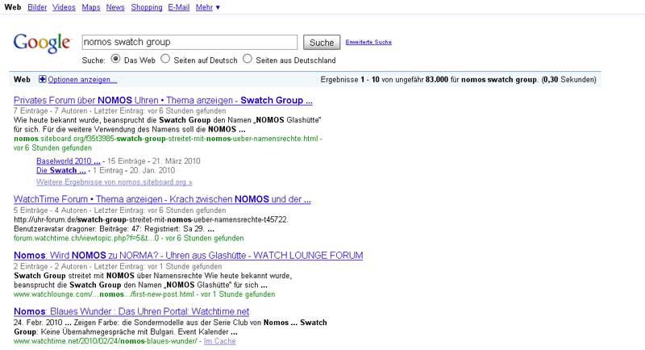Image resolution: width=645 pixels, height=350 pixels.
Task: Open the Die Swatch sub-result link
Action: (61, 170)
